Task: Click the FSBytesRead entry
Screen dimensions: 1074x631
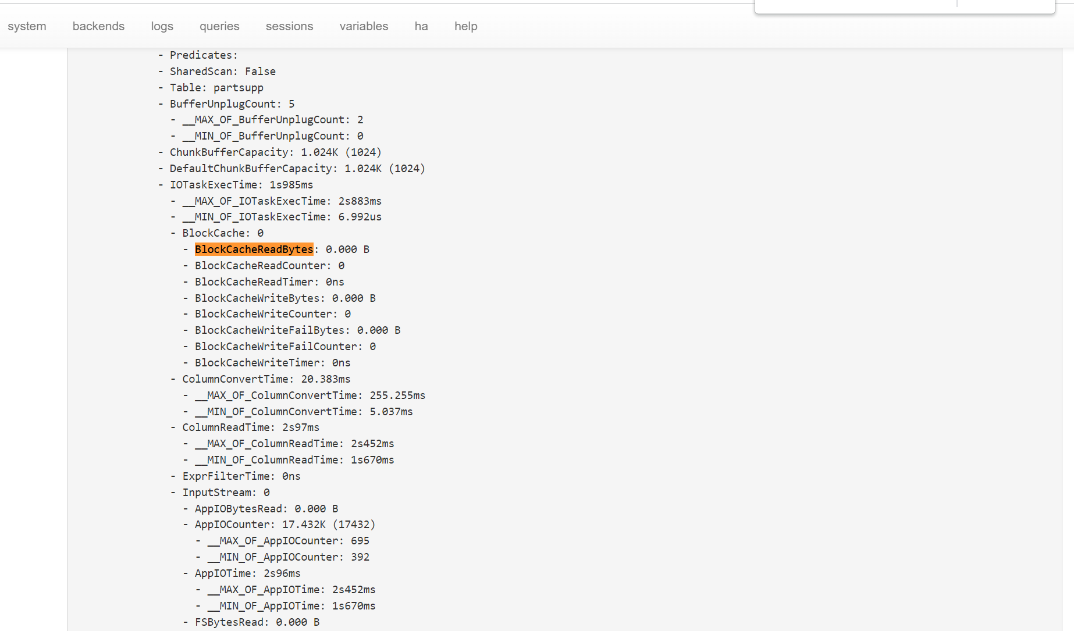Action: tap(257, 622)
